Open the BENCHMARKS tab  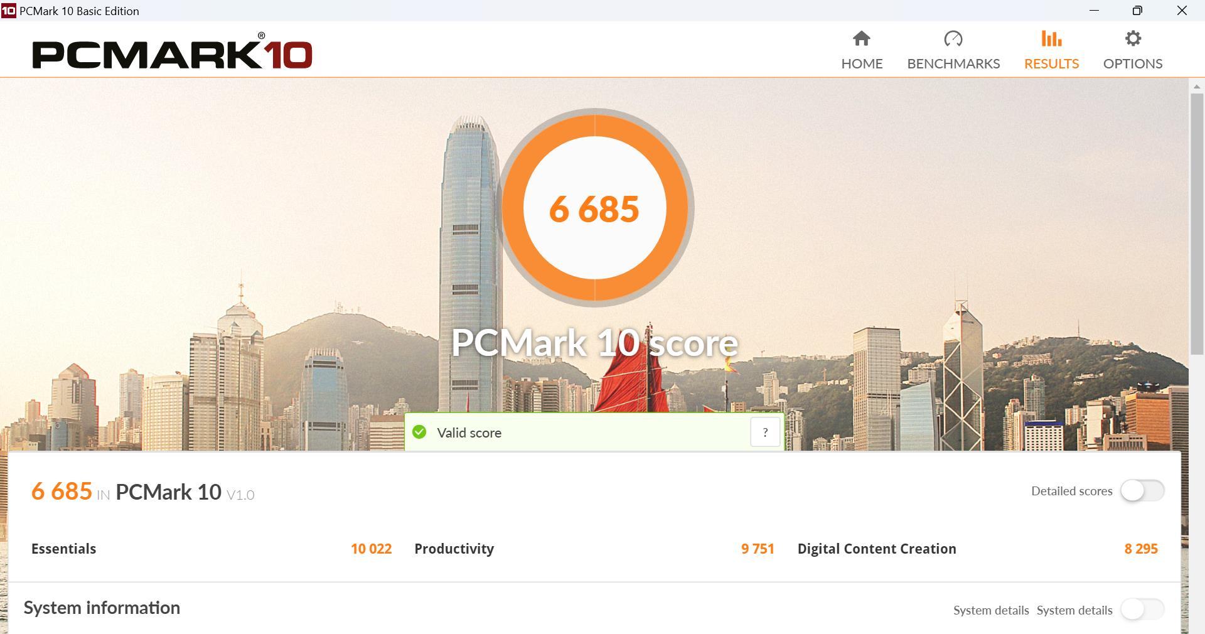click(x=953, y=50)
